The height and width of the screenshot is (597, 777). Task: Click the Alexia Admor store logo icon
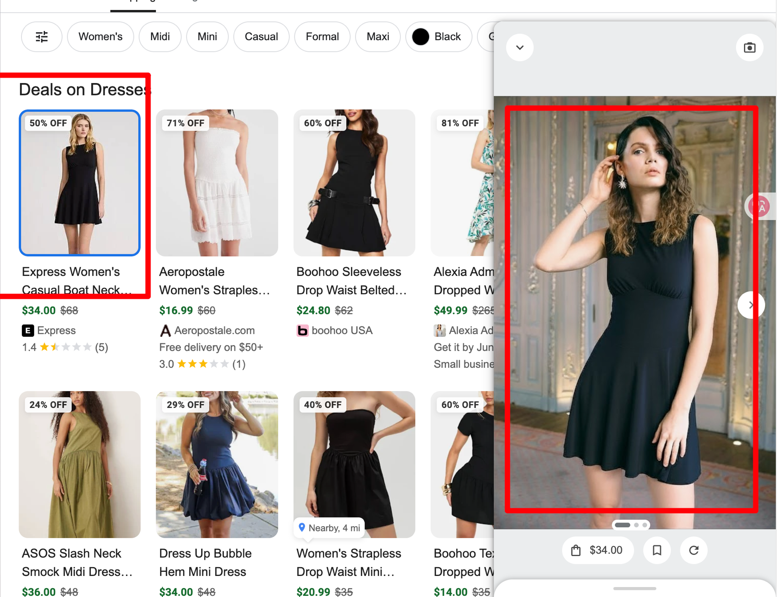pyautogui.click(x=440, y=330)
